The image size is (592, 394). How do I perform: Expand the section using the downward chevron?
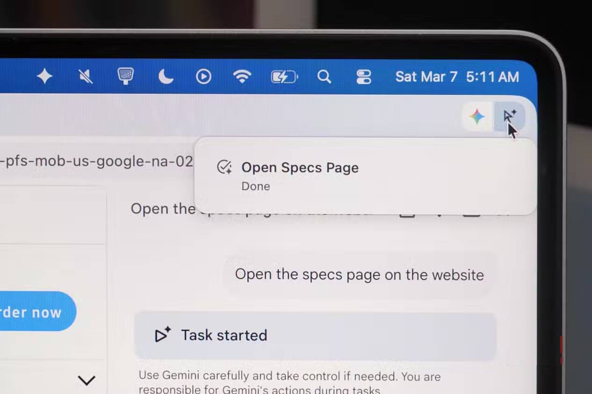pyautogui.click(x=87, y=380)
